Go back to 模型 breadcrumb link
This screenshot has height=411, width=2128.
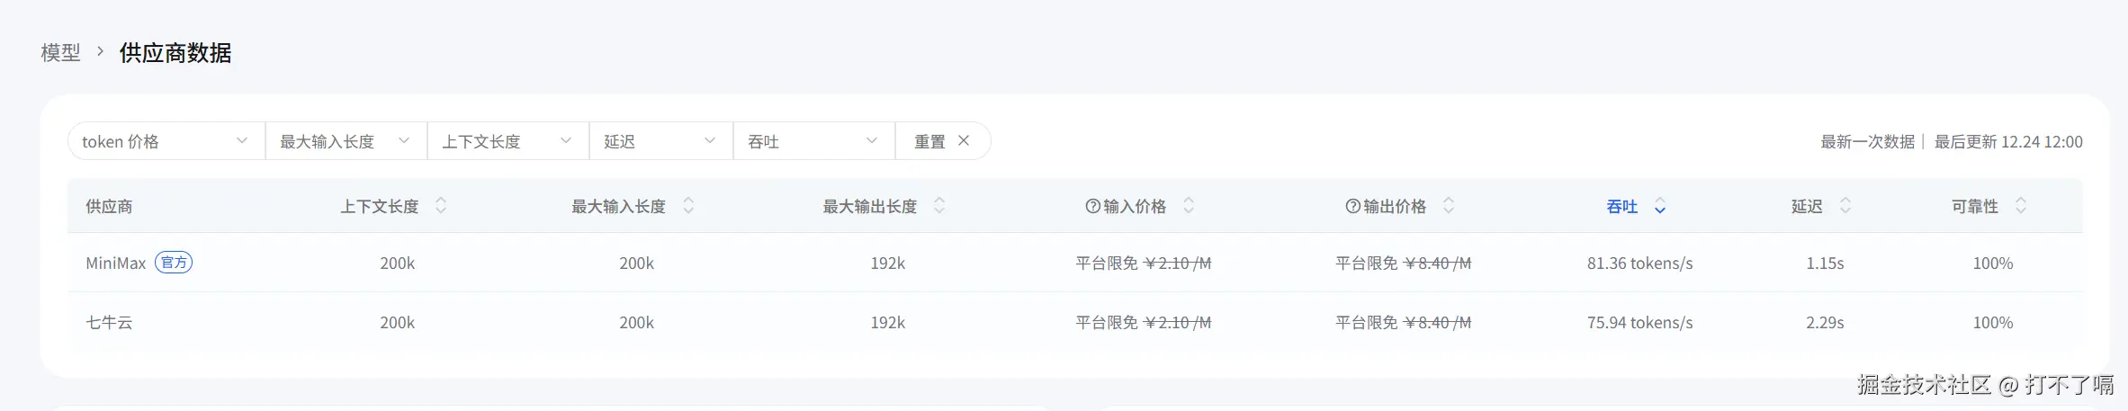60,53
